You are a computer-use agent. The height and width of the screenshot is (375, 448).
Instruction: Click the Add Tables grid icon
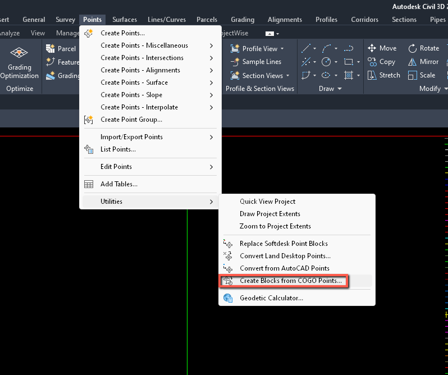[89, 184]
